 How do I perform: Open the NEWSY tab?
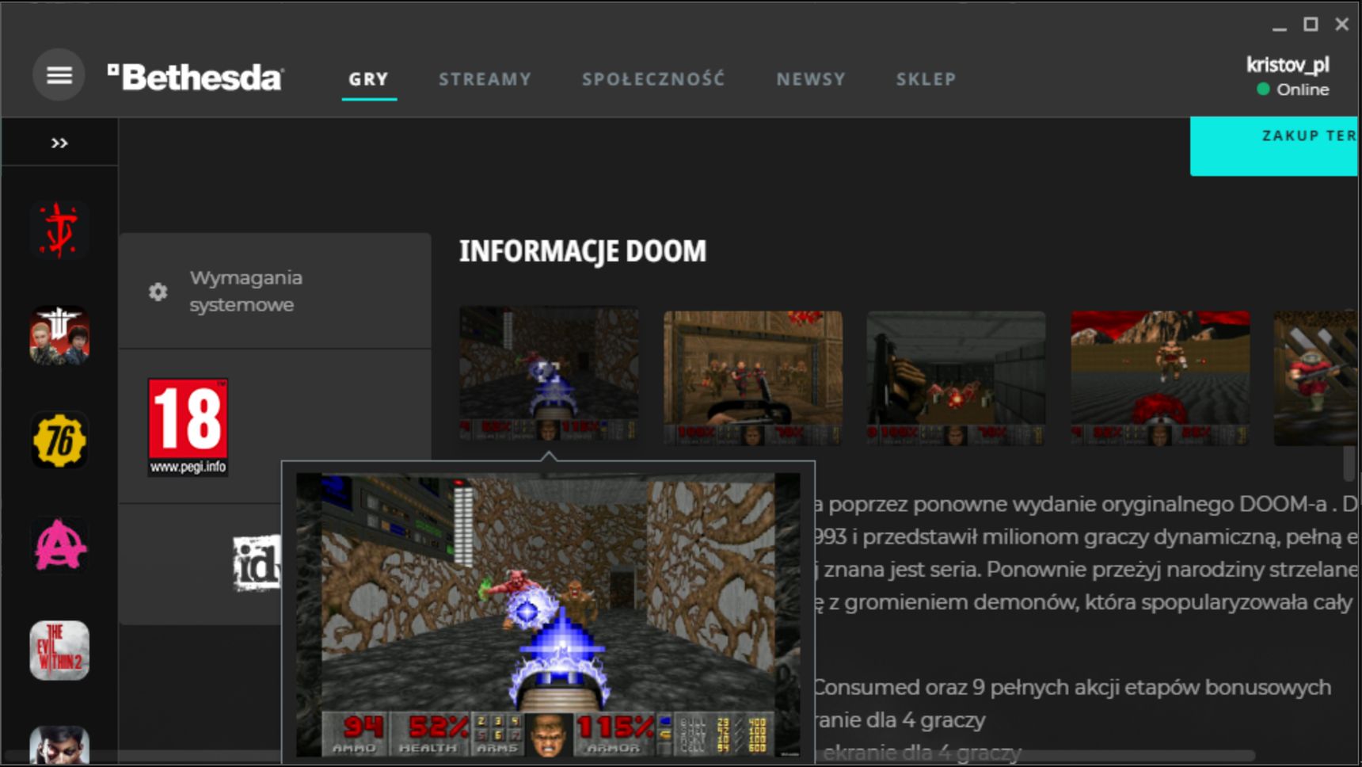click(811, 79)
